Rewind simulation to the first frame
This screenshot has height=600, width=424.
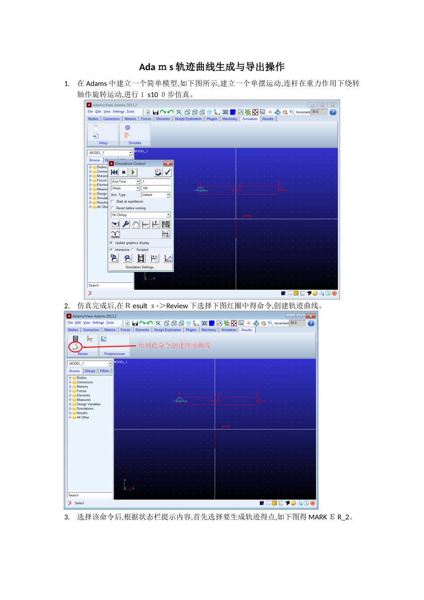pos(115,172)
